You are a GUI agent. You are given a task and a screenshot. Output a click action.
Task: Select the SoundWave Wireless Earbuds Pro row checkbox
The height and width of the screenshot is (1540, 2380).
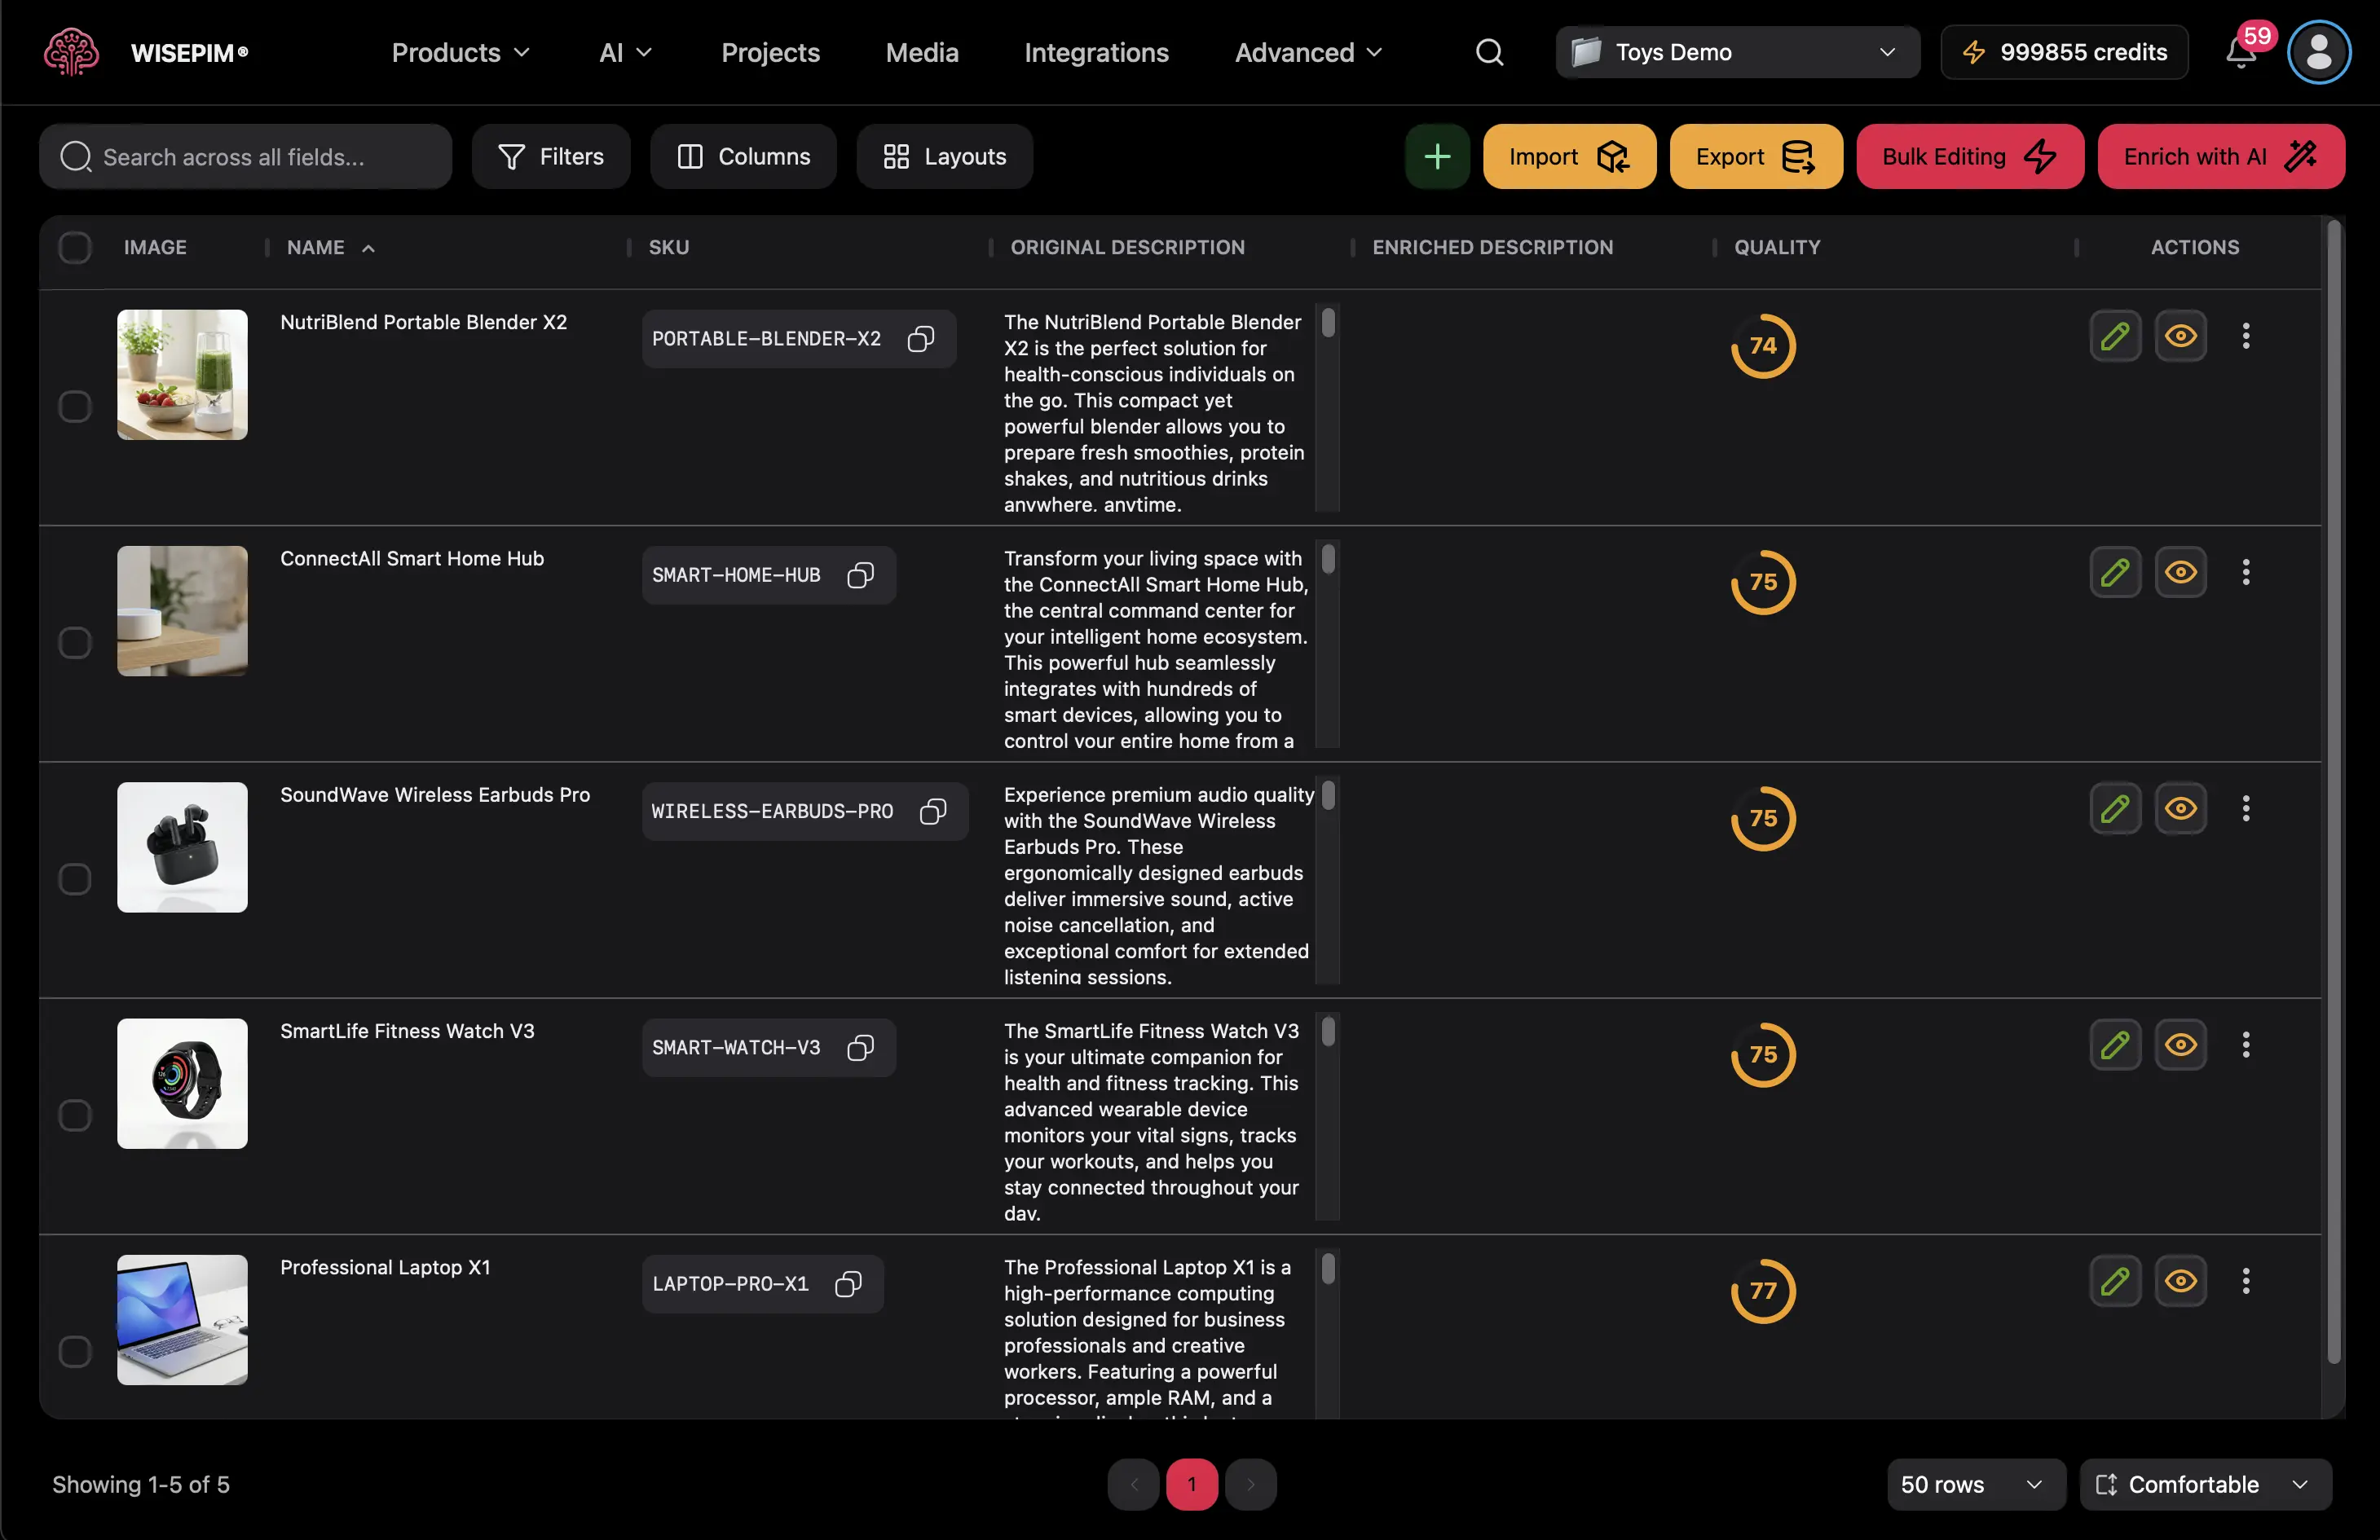coord(75,879)
